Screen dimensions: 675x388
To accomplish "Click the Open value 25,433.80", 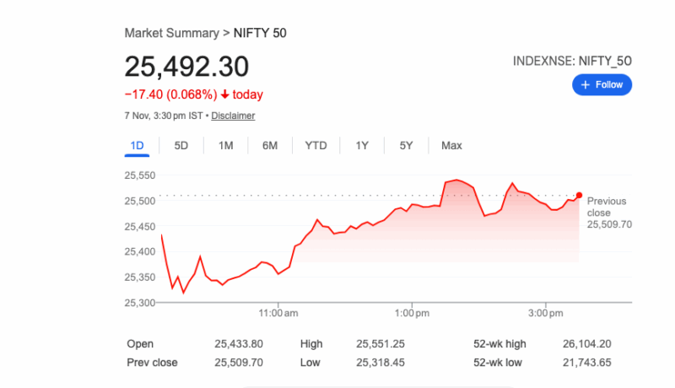I will tap(240, 344).
